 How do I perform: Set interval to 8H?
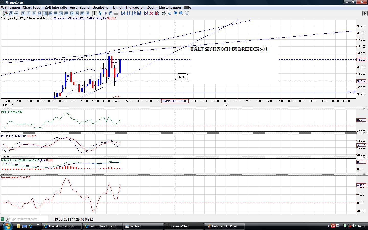click(72, 13)
